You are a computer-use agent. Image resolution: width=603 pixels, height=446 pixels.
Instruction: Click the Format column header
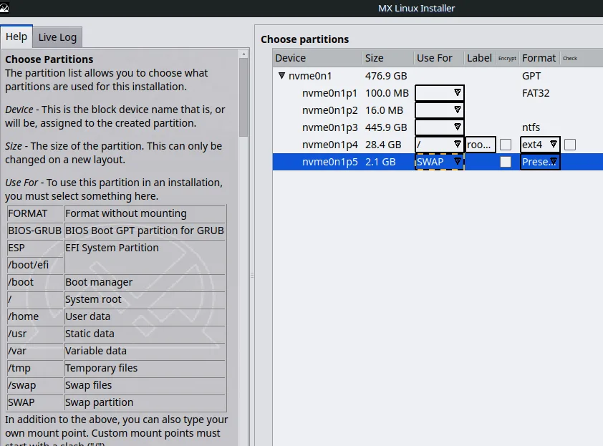(x=539, y=58)
